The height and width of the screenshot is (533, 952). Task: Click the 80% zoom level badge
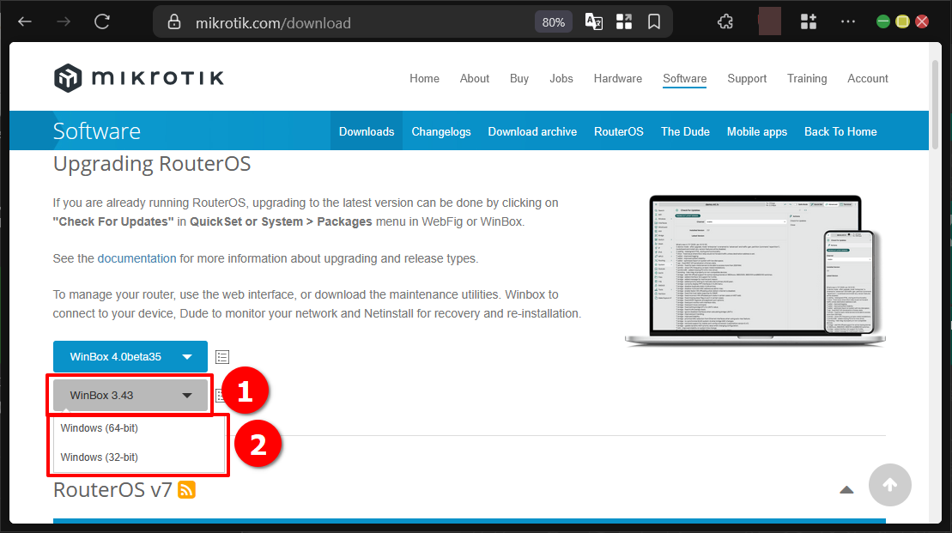pyautogui.click(x=553, y=21)
